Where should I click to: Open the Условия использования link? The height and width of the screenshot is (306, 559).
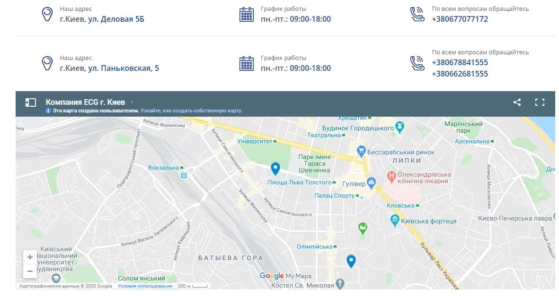(x=145, y=286)
